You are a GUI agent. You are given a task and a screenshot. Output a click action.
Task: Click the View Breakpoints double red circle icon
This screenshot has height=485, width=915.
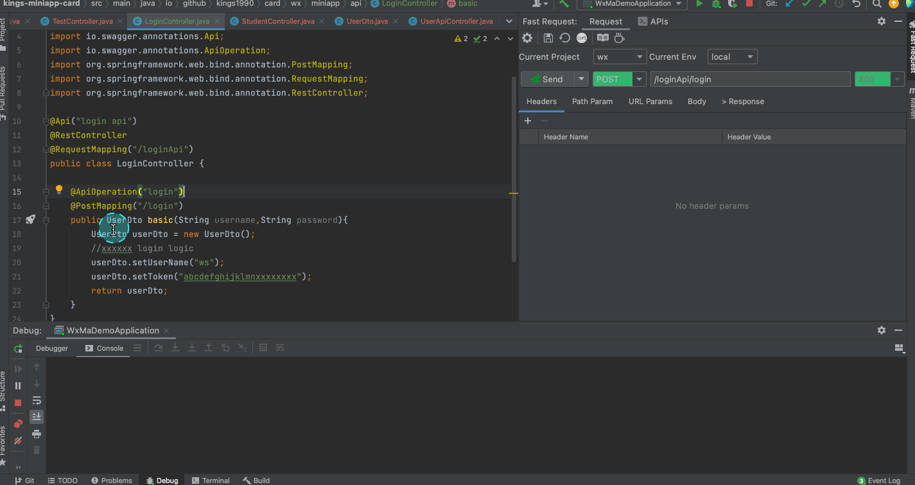[18, 424]
